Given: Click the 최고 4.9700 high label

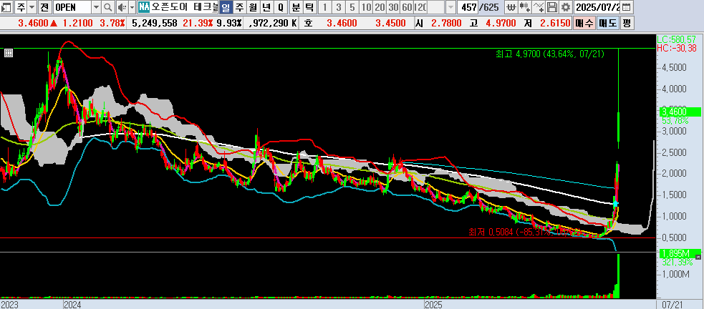Looking at the screenshot, I should click(x=550, y=54).
